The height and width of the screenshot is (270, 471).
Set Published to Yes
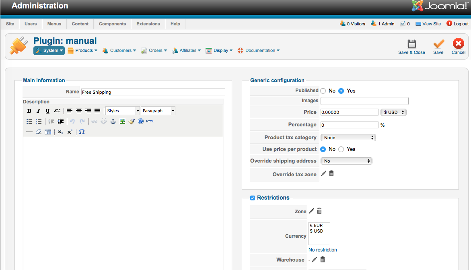pyautogui.click(x=341, y=91)
